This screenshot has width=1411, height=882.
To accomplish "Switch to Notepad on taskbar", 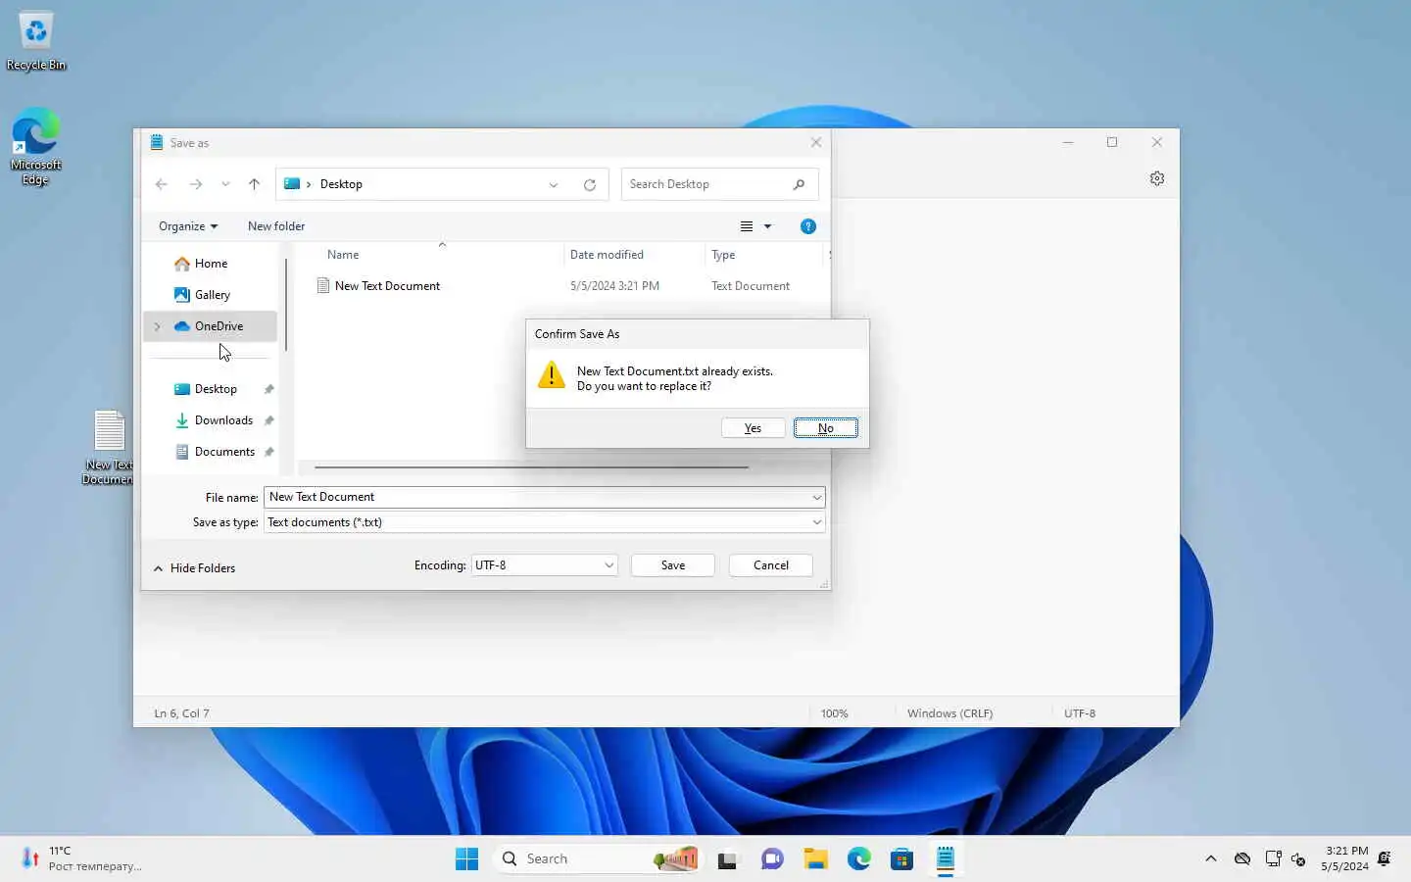I will (946, 859).
